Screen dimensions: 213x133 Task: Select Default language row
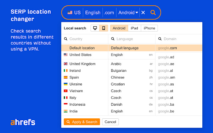132,48
